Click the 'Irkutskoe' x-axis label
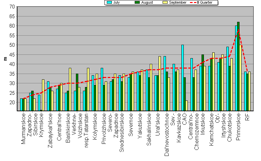The width and height of the screenshot is (261, 161). (x=203, y=124)
